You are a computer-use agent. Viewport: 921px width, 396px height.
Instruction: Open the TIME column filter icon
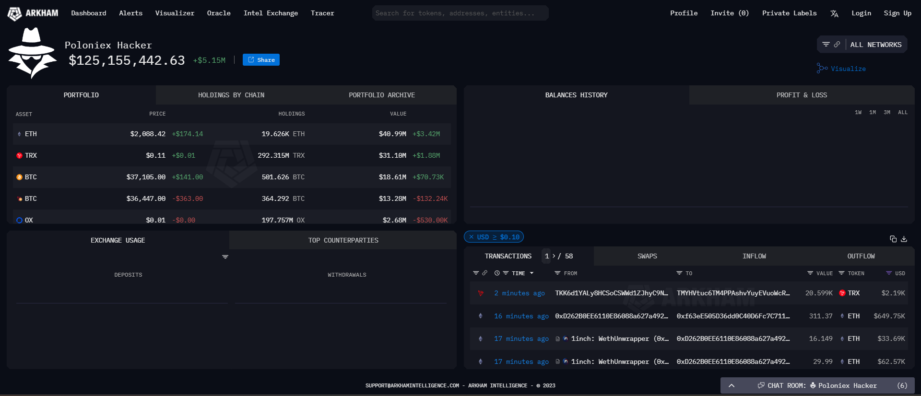tap(506, 273)
